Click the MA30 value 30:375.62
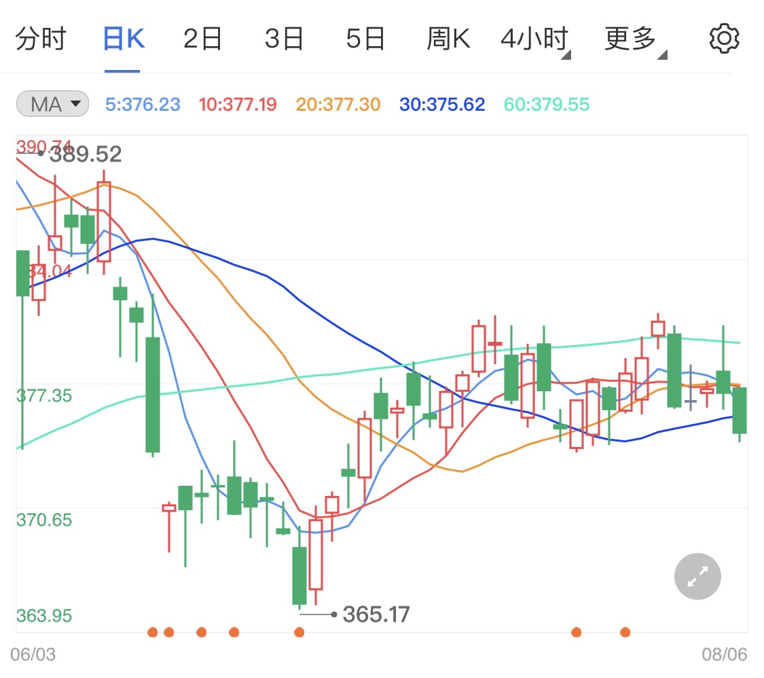 442,105
